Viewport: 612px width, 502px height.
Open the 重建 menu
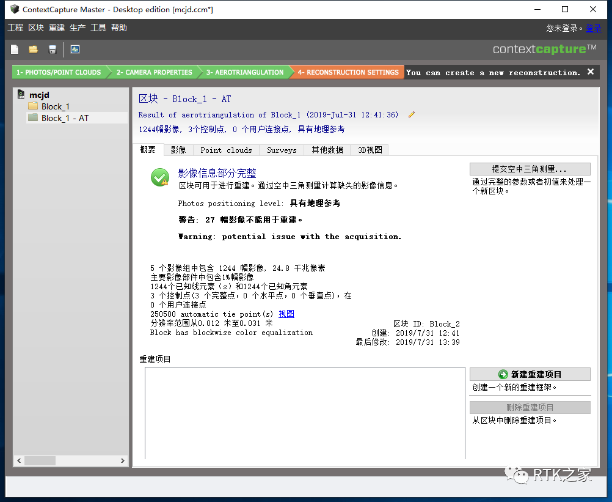(x=57, y=28)
